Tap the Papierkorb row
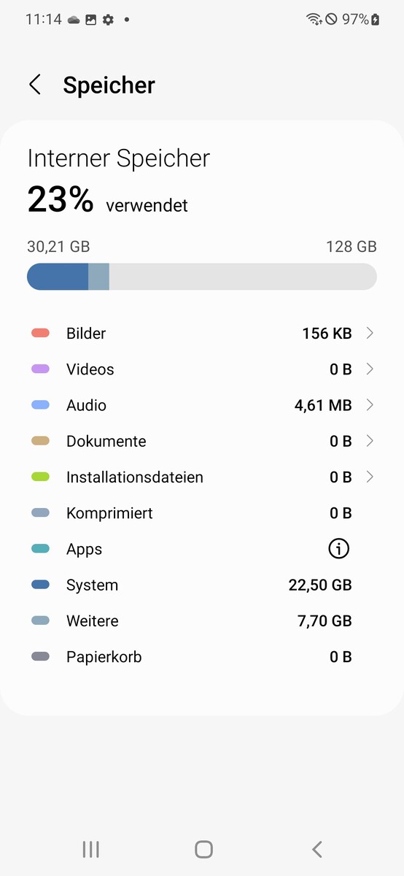Image resolution: width=404 pixels, height=876 pixels. coord(202,657)
